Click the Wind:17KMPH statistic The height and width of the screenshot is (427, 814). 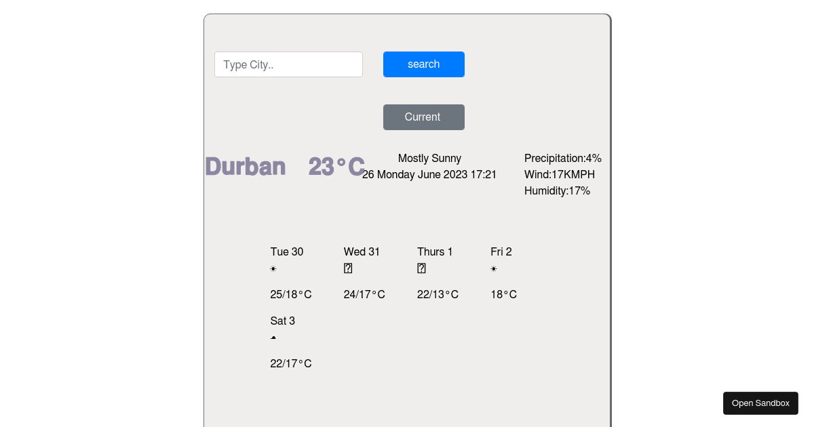[x=560, y=174]
